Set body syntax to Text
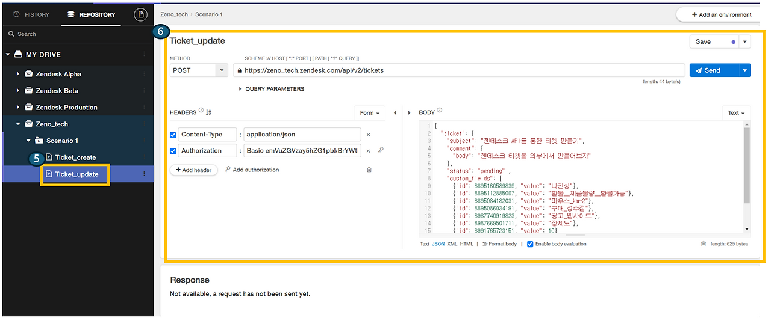Screen dimensions: 771x318 (425, 244)
